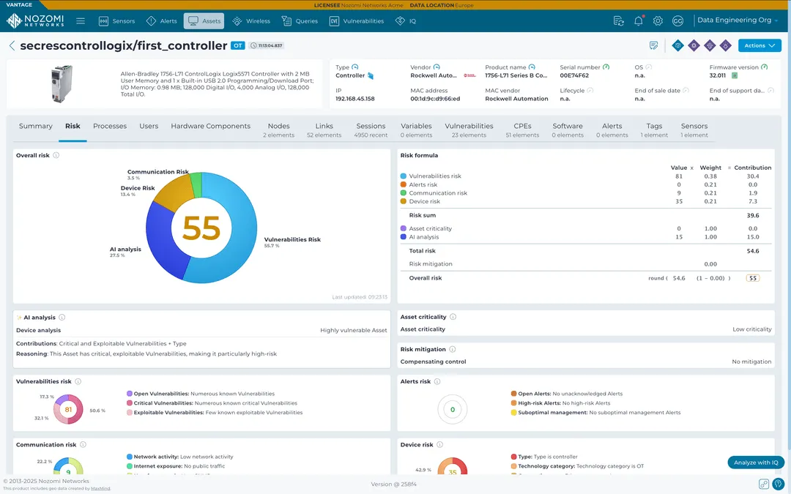Switch to the Summary tab

pyautogui.click(x=36, y=126)
